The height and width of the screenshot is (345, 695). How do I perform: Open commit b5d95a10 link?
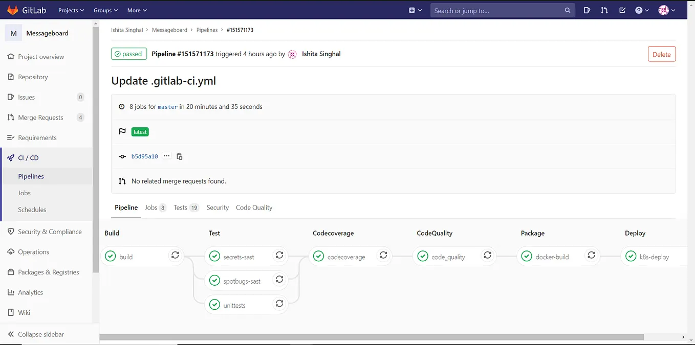point(145,156)
